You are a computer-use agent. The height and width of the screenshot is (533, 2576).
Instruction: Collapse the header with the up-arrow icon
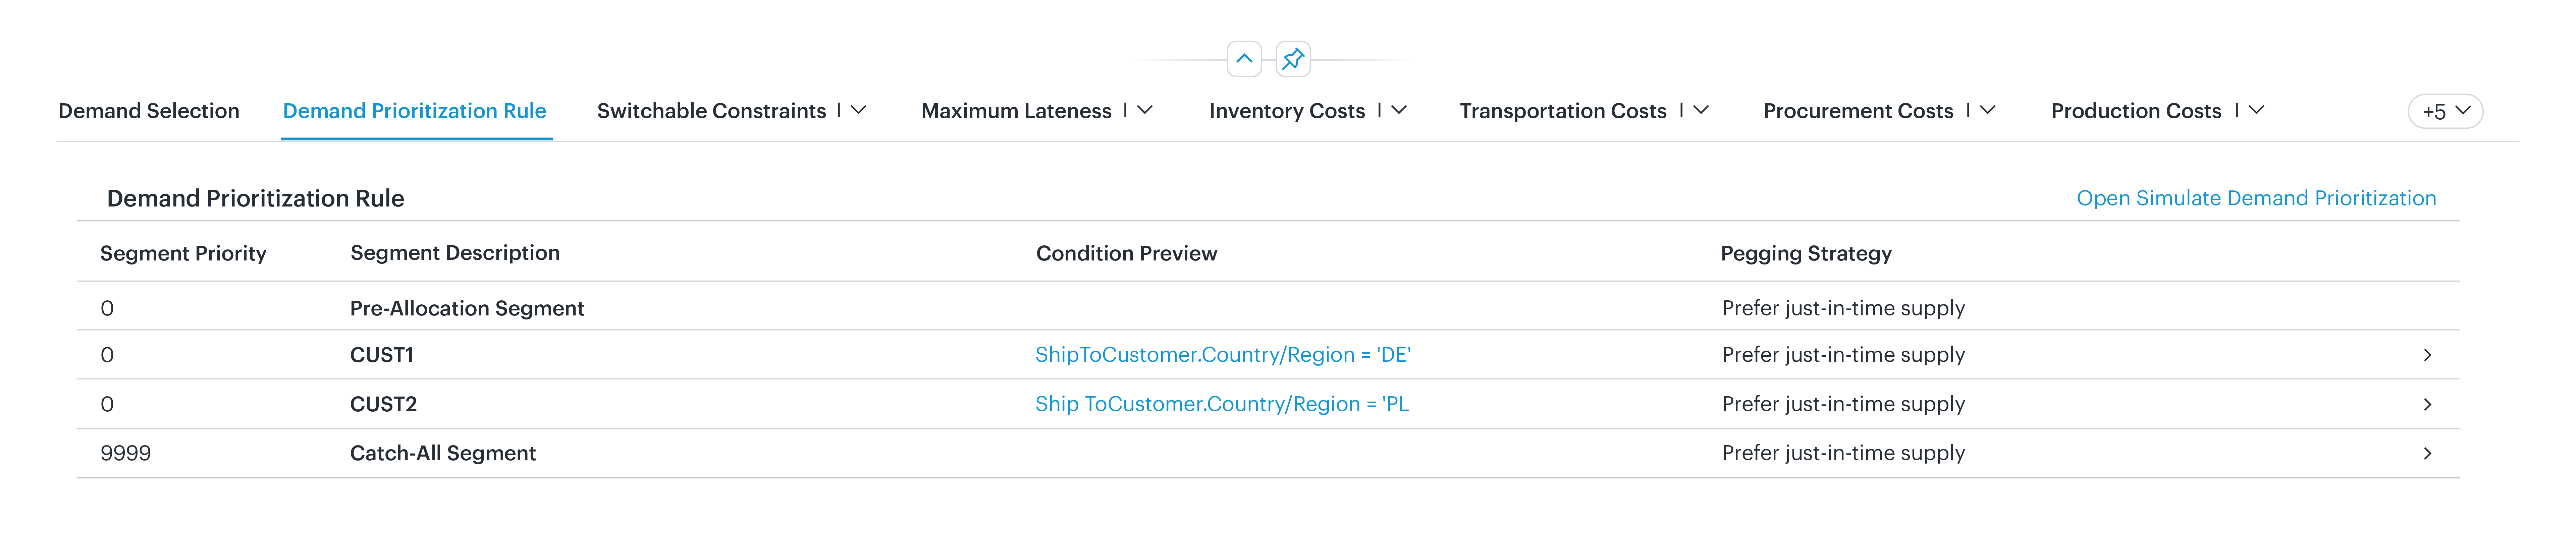pyautogui.click(x=1244, y=59)
